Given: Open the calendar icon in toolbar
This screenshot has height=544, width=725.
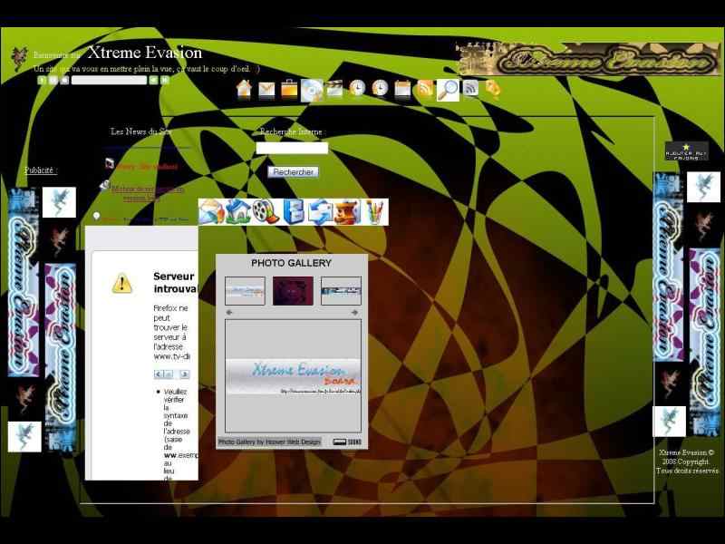Looking at the screenshot, I should (x=402, y=89).
